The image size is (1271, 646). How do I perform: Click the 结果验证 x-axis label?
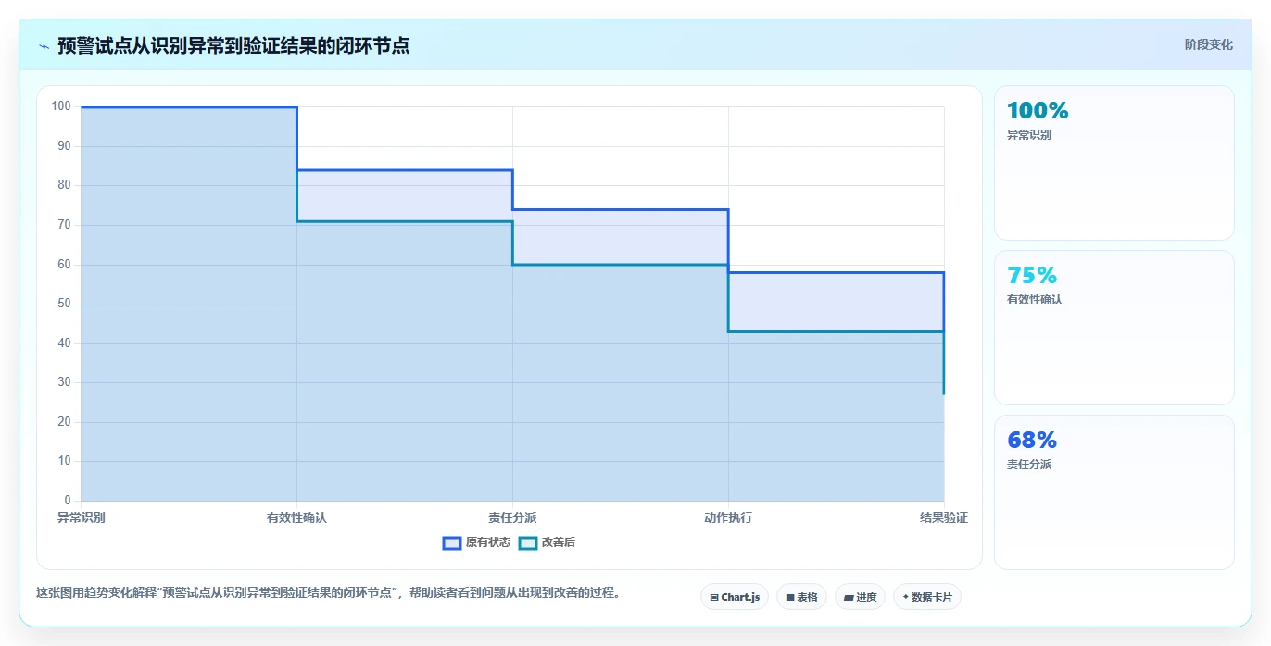pos(944,517)
